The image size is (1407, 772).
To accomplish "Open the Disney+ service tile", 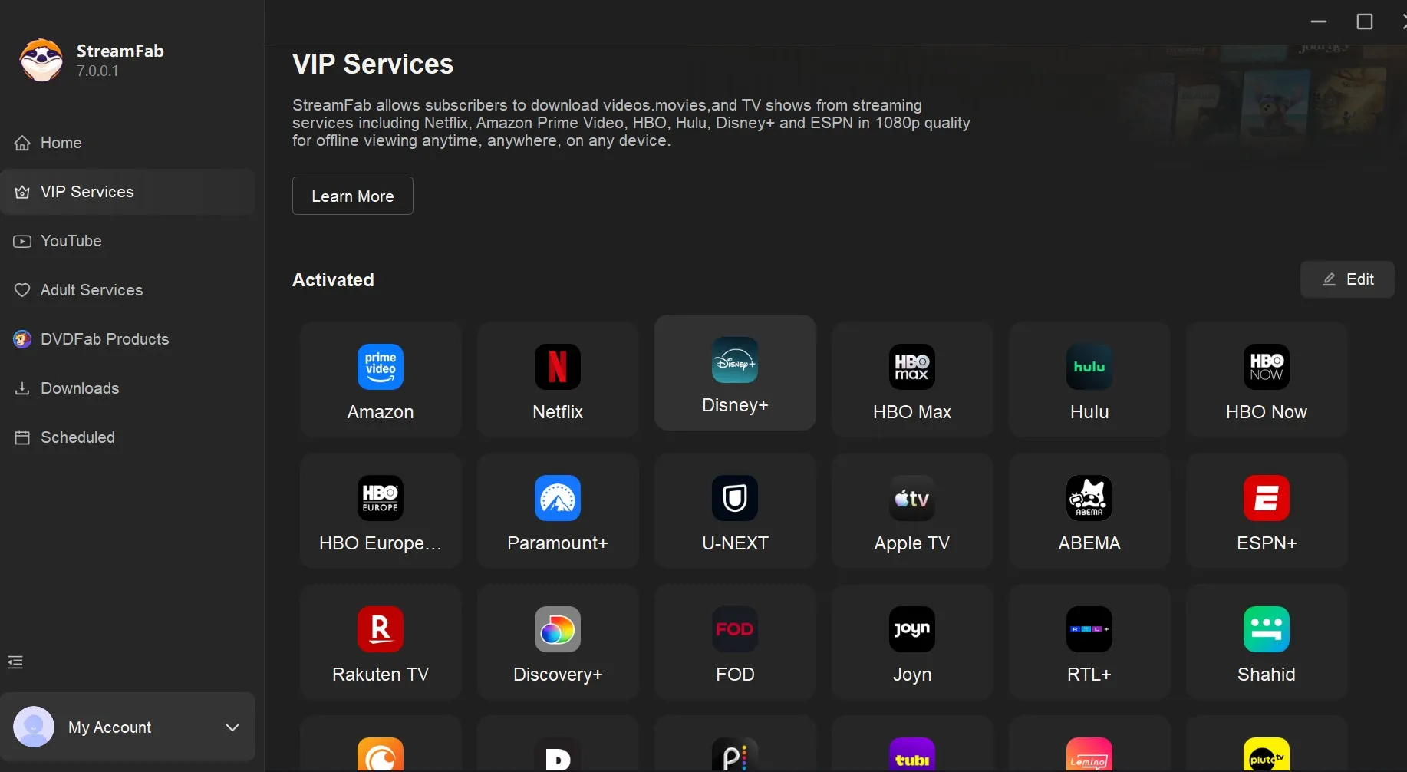I will (x=735, y=373).
